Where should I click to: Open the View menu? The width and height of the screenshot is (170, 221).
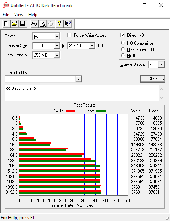[x=19, y=15]
